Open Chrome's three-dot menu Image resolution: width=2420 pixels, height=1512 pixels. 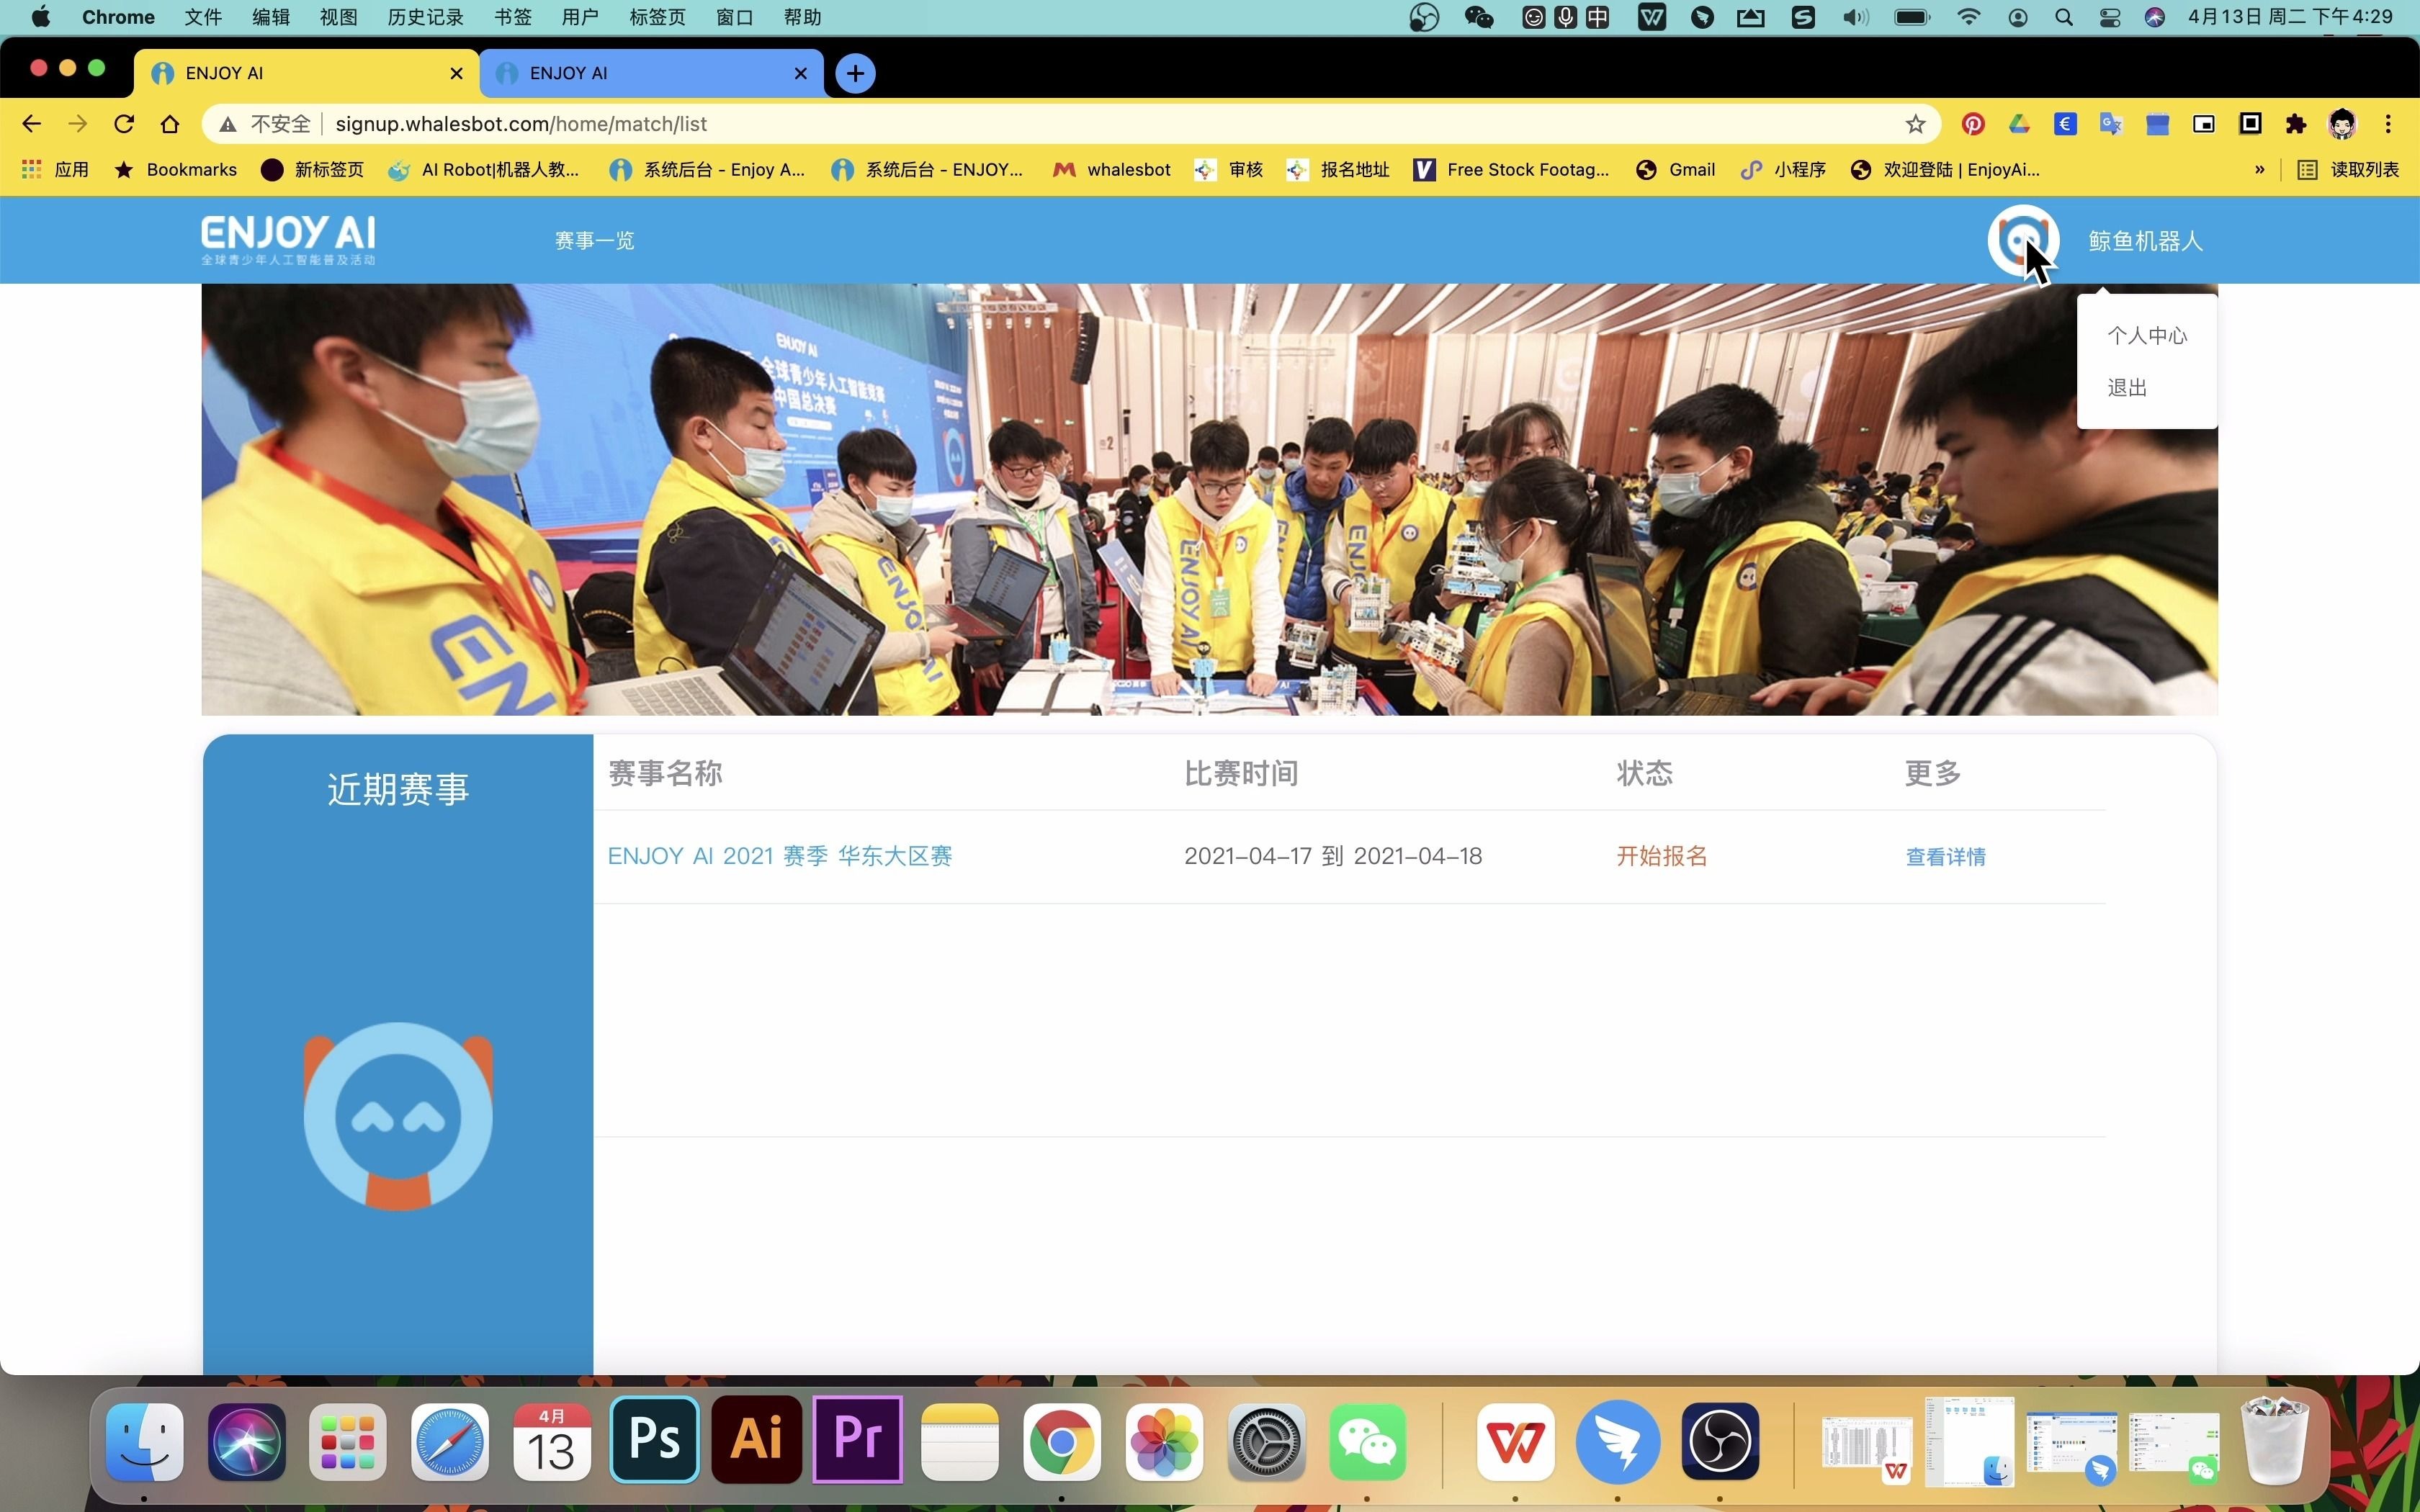click(x=2388, y=124)
